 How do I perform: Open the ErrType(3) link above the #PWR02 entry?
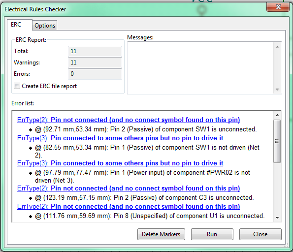(x=120, y=163)
